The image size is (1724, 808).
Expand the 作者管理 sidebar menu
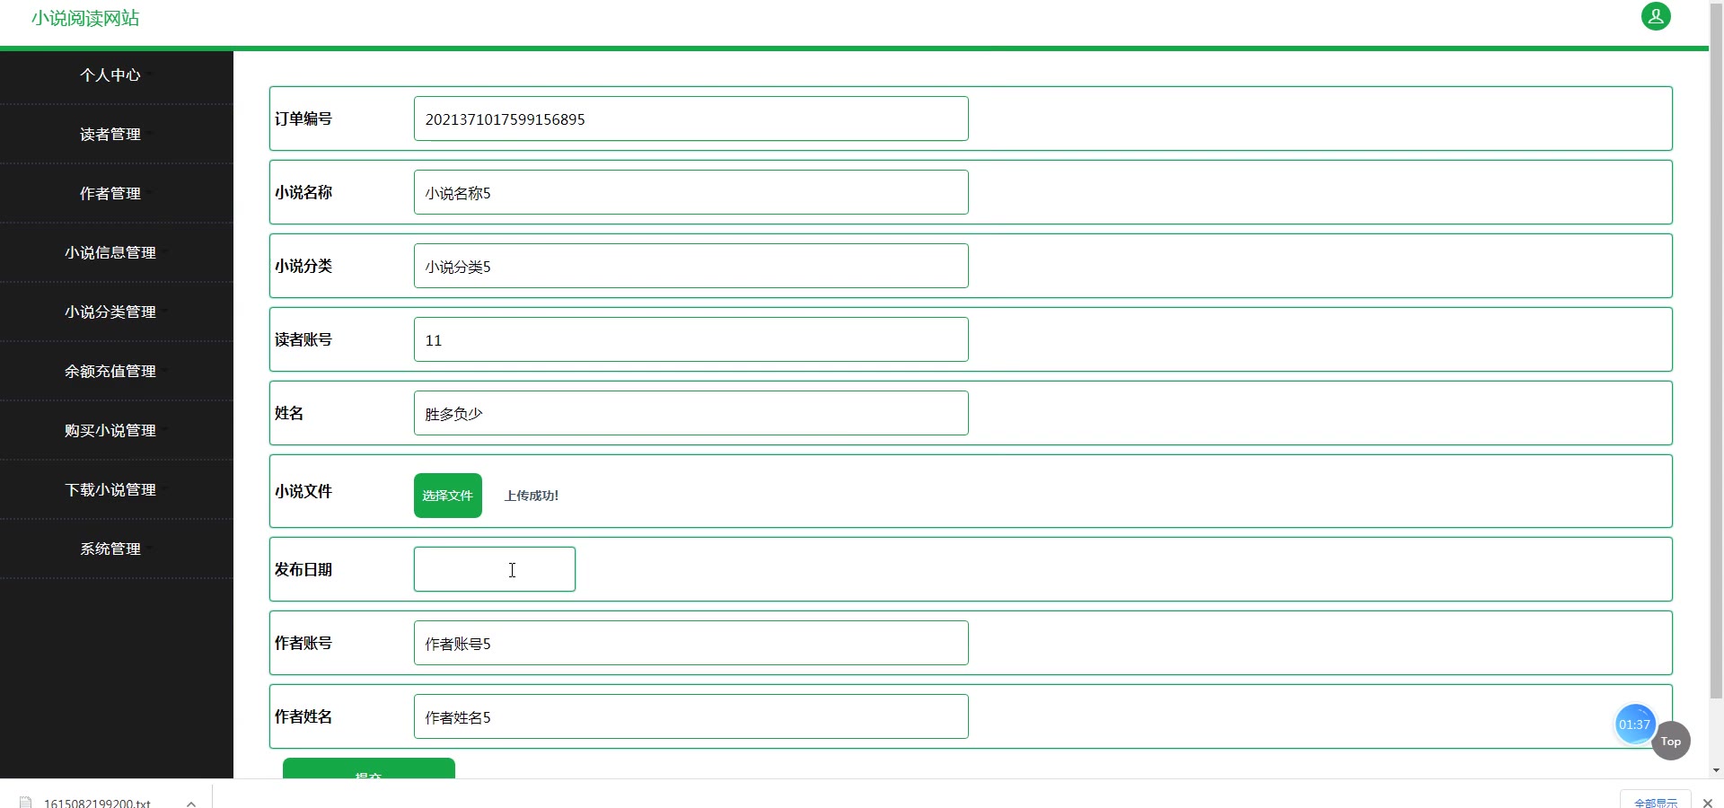110,194
